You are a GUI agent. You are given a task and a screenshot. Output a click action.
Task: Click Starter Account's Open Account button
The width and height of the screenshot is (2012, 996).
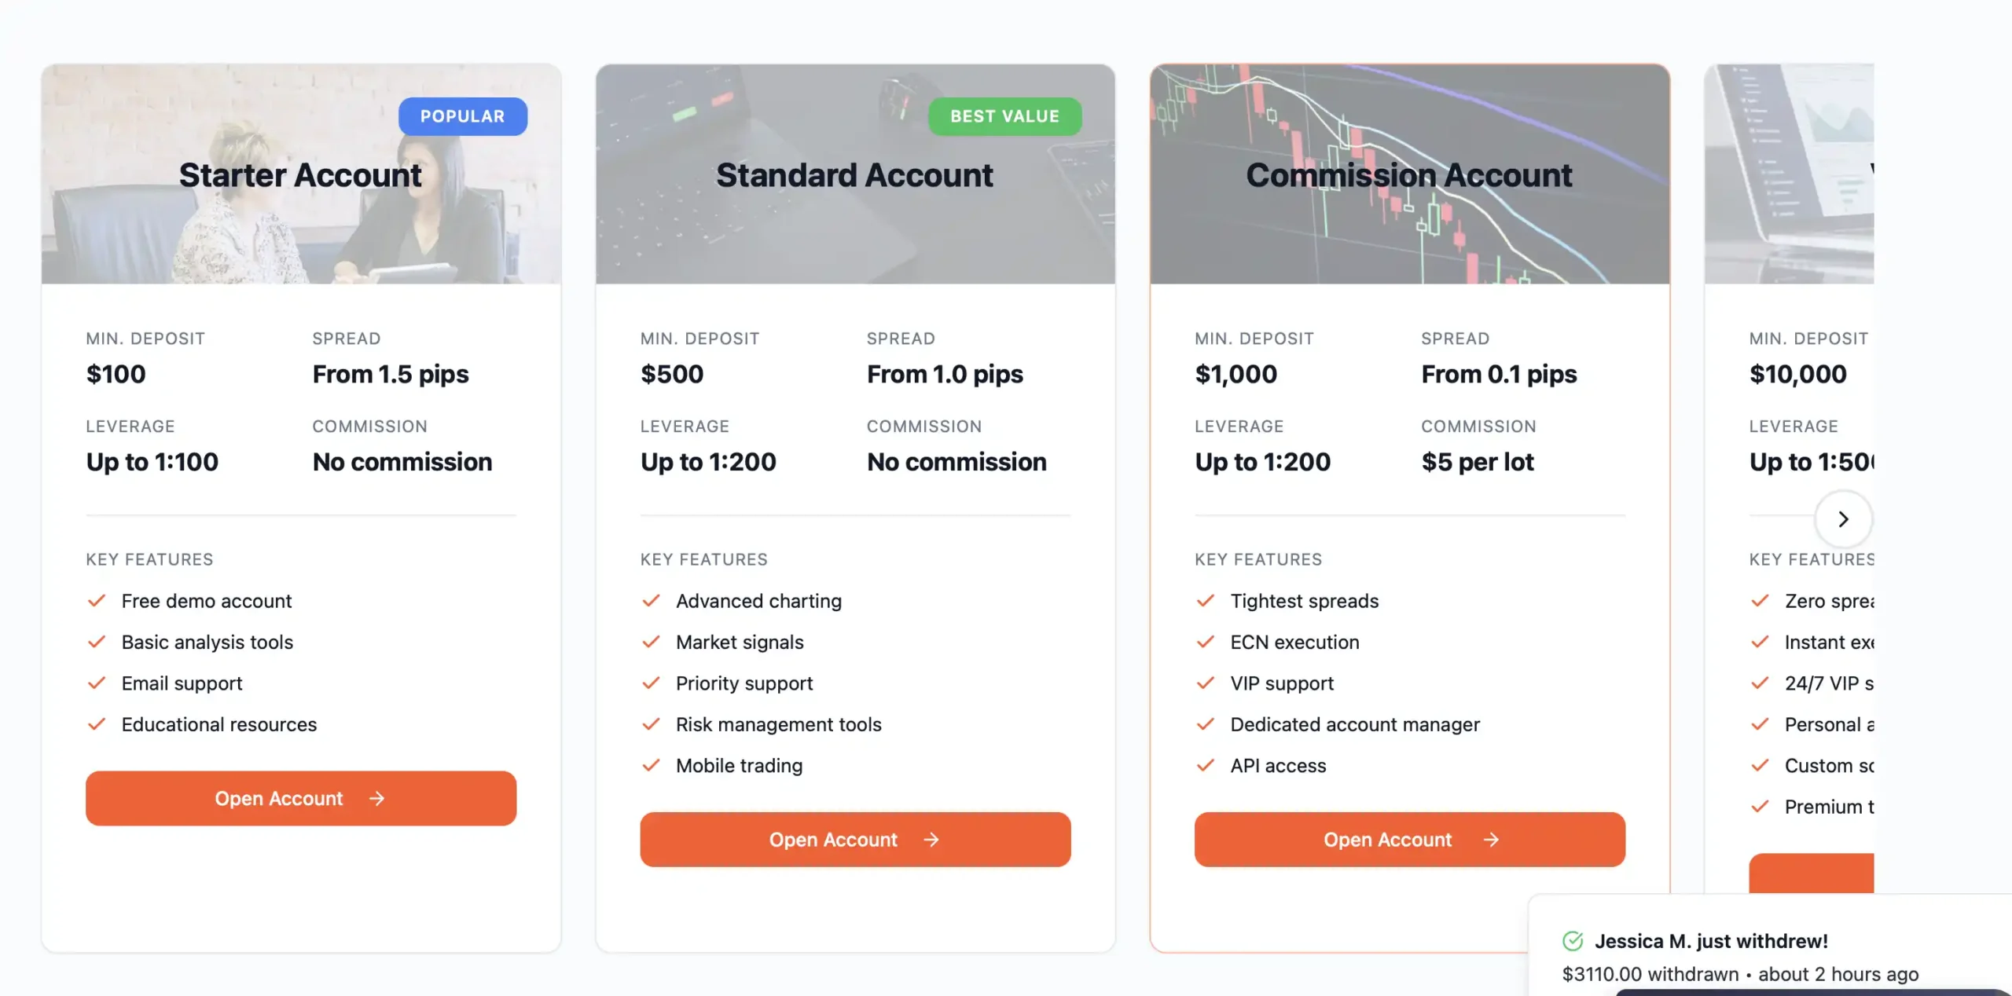(300, 798)
